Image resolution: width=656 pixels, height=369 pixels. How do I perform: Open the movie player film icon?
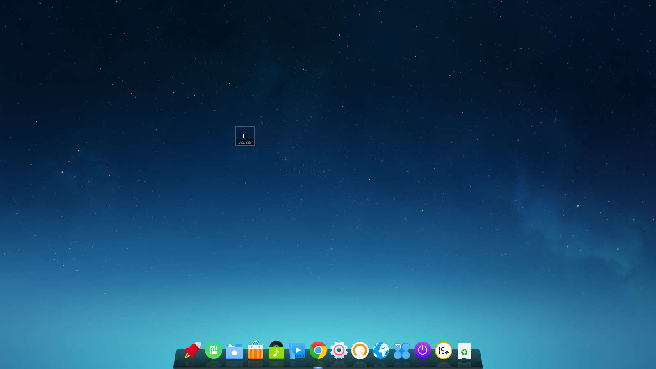coord(297,351)
